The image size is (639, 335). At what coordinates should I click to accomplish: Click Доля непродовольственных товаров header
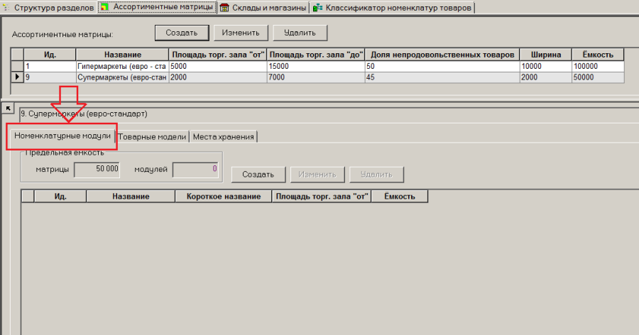click(x=442, y=55)
